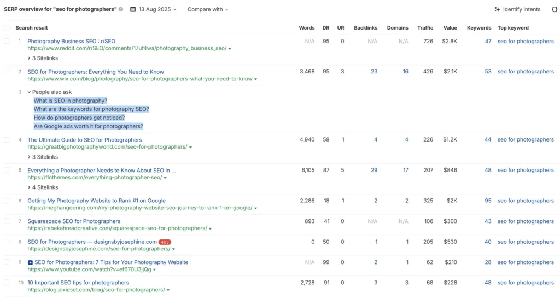This screenshot has height=299, width=560.
Task: Click backlinks count 29 in flothemes row
Action: (x=374, y=170)
